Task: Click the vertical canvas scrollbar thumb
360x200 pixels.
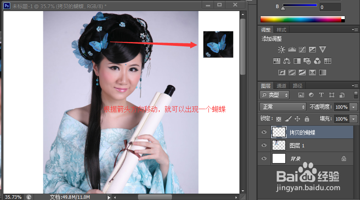Action: 243,46
